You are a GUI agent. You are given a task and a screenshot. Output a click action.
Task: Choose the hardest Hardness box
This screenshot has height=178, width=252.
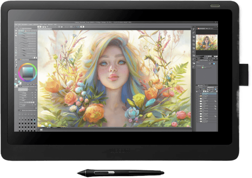[33, 102]
